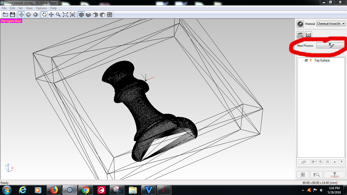Click the tool checkmark enable process button

coord(314,162)
